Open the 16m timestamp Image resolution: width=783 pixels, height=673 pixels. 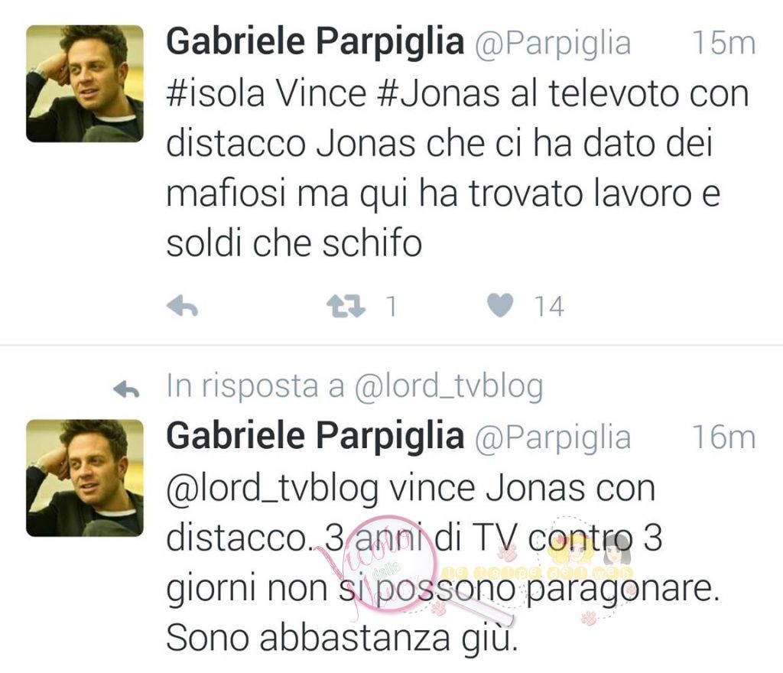coord(724,437)
